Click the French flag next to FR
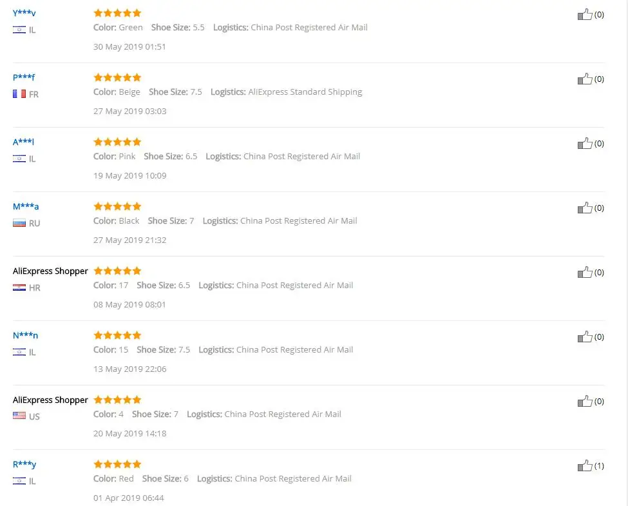 coord(19,94)
